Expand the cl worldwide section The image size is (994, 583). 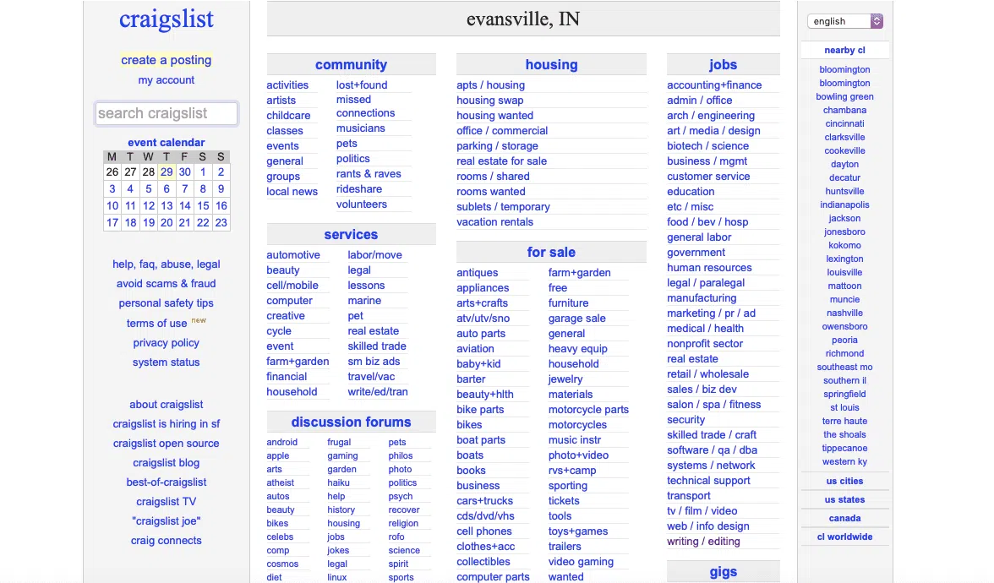tap(844, 537)
